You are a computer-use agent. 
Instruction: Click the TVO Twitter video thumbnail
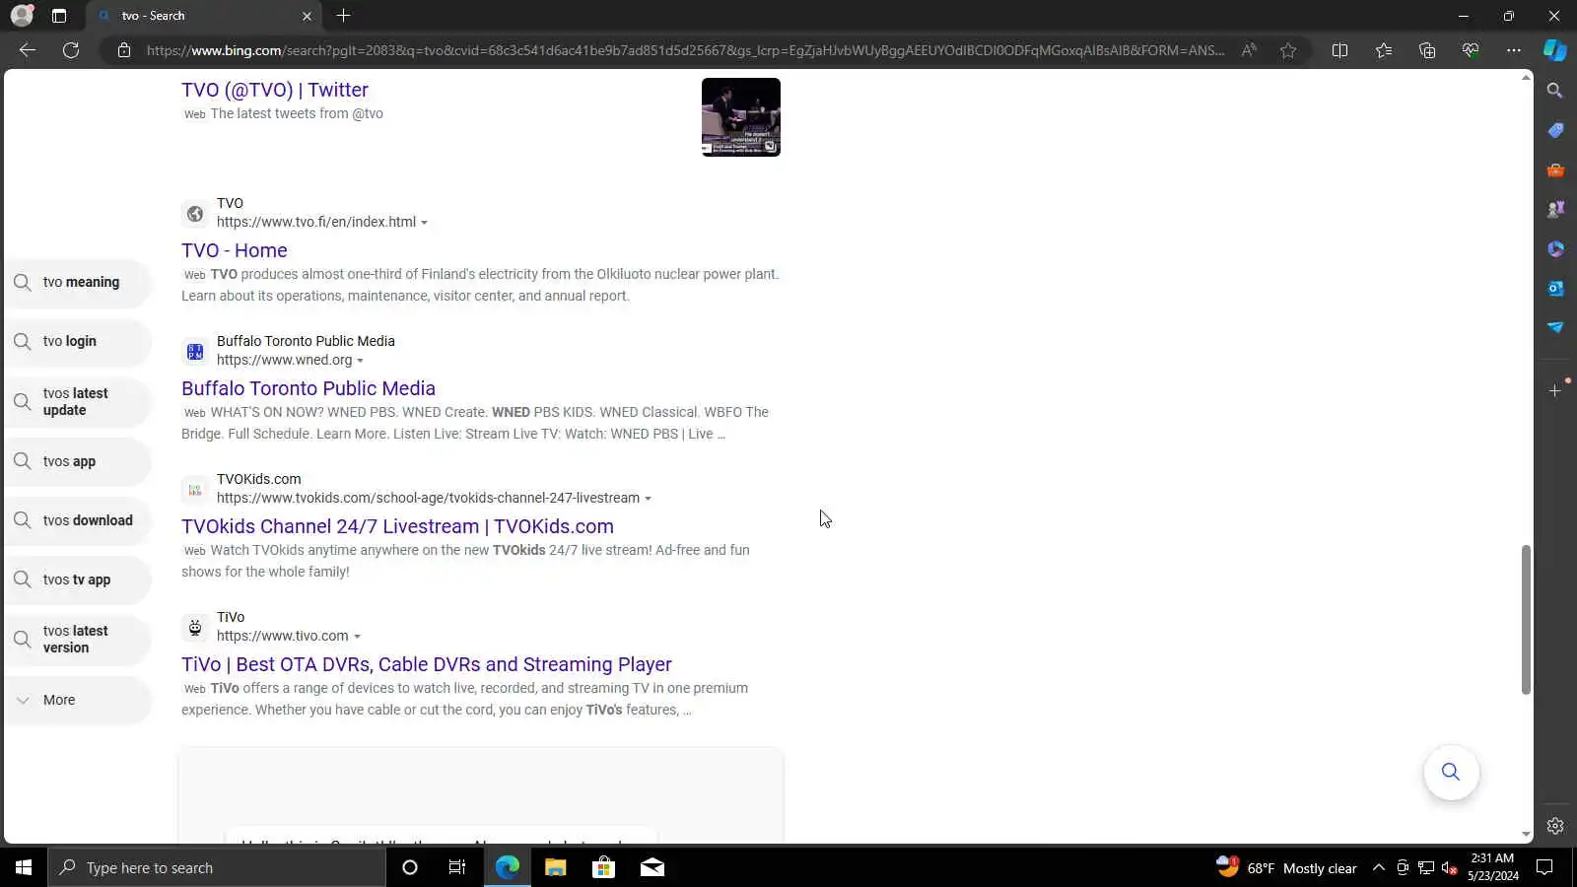[x=741, y=117]
